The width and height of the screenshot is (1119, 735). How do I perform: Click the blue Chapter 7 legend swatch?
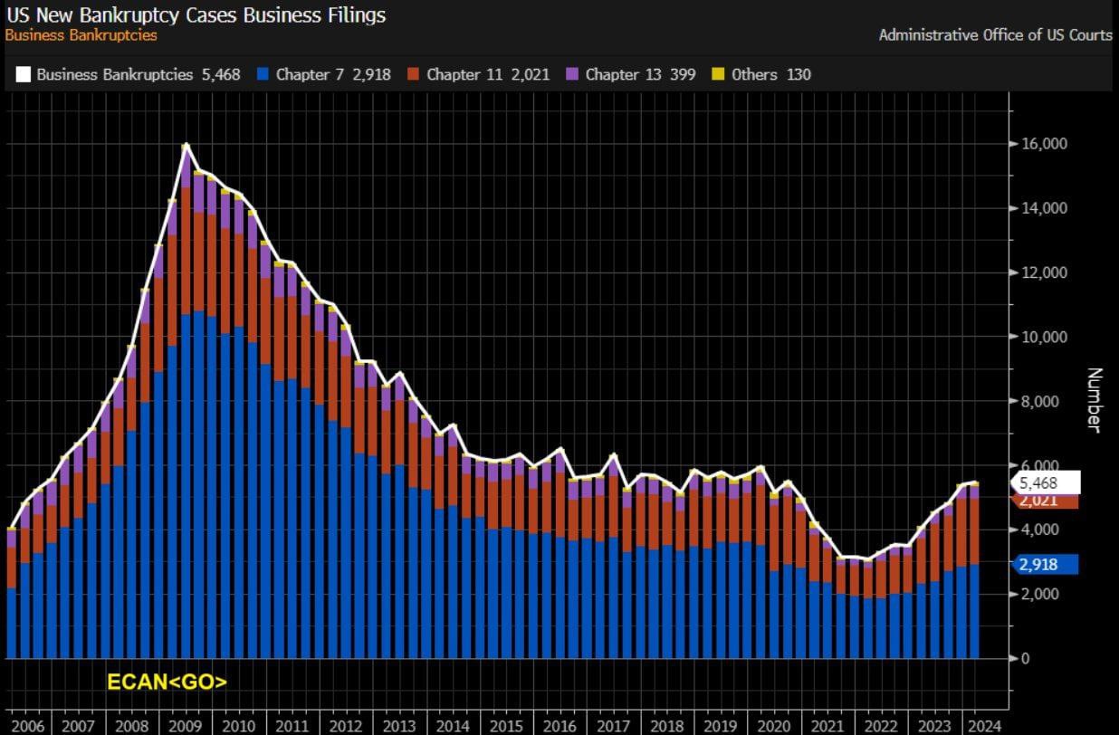262,75
